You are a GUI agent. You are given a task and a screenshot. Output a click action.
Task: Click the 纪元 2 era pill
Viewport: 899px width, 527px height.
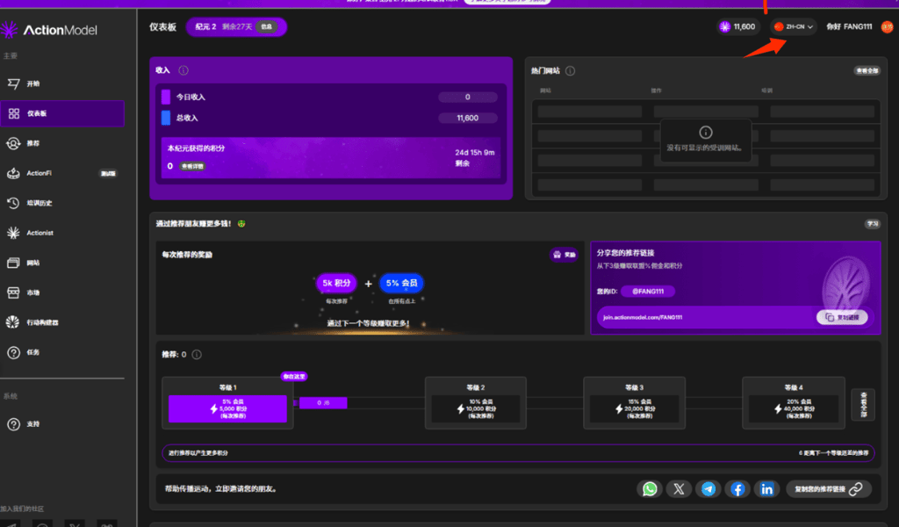click(x=236, y=27)
